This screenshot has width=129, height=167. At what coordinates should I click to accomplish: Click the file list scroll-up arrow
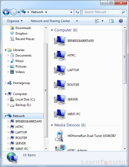pos(125,27)
